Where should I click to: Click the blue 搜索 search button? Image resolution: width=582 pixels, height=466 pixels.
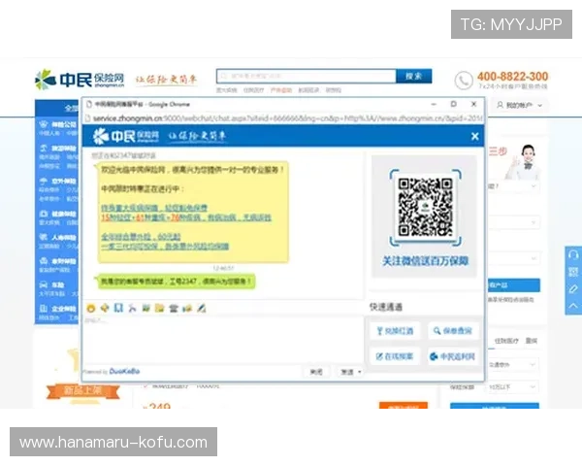(414, 76)
